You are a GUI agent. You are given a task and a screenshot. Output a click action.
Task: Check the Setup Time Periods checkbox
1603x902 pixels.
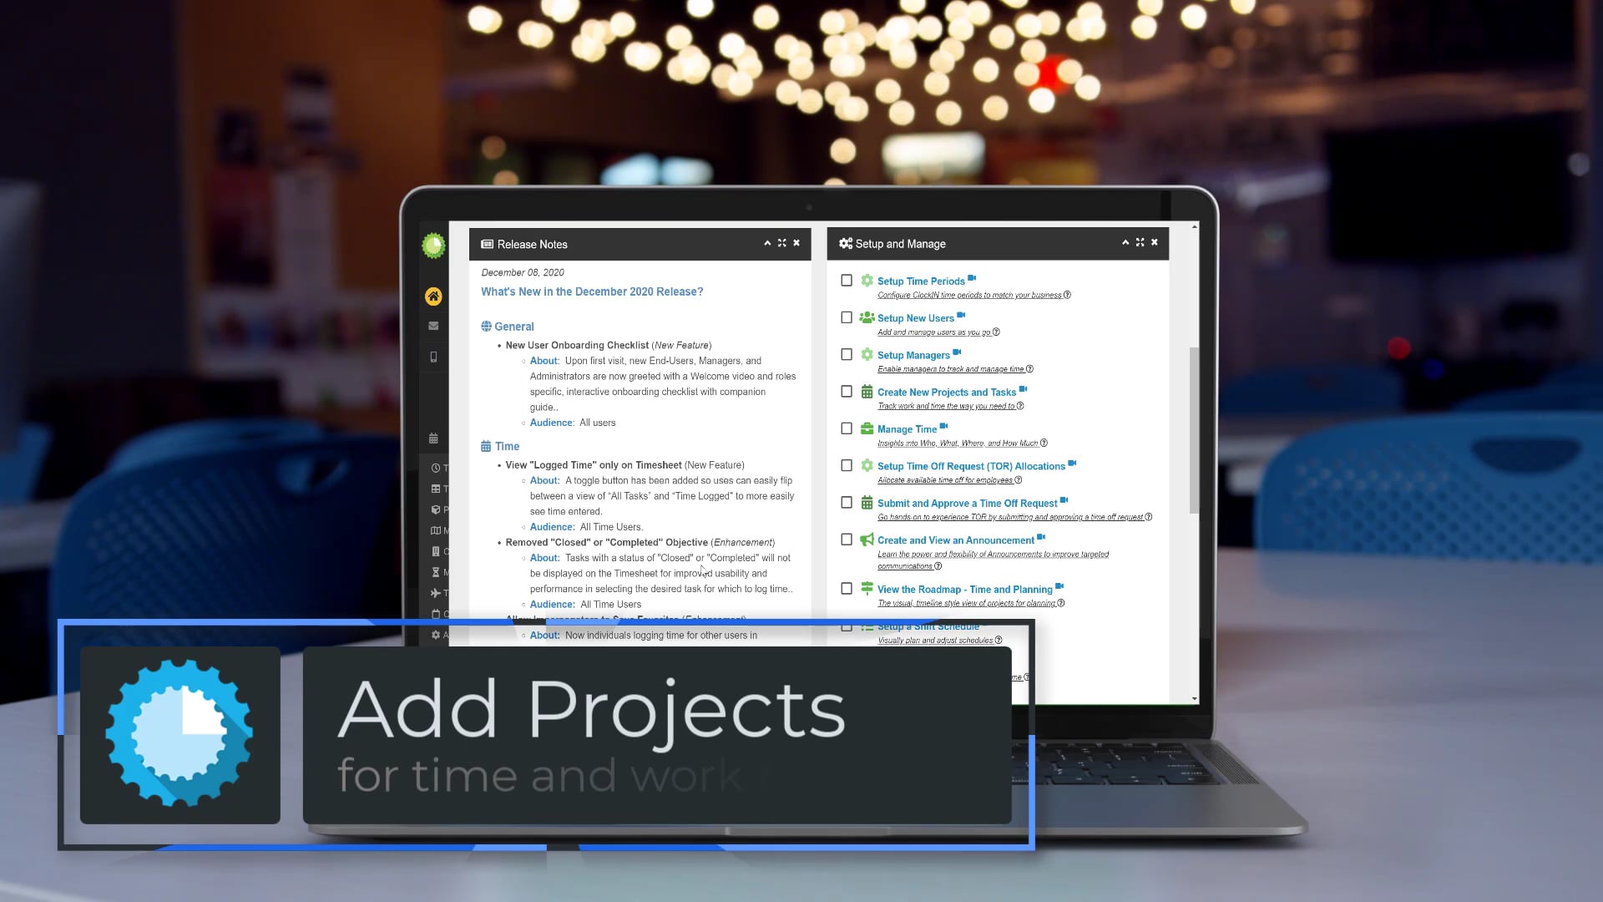coord(847,281)
